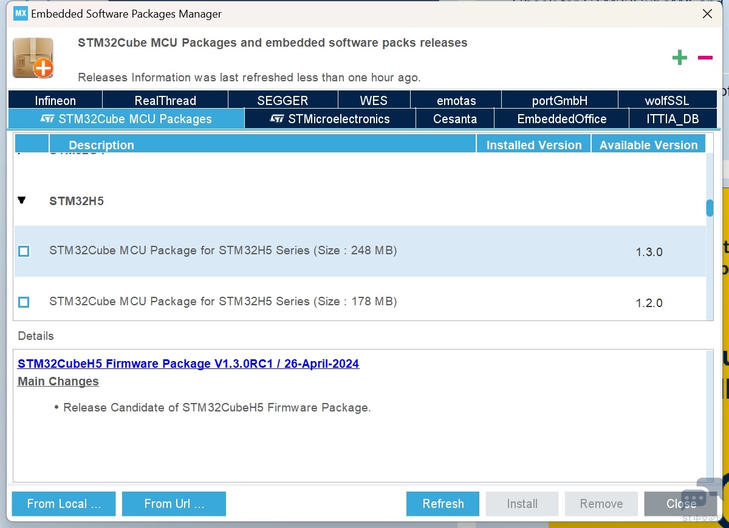Open the Infineon tab
The image size is (729, 528).
coord(55,100)
